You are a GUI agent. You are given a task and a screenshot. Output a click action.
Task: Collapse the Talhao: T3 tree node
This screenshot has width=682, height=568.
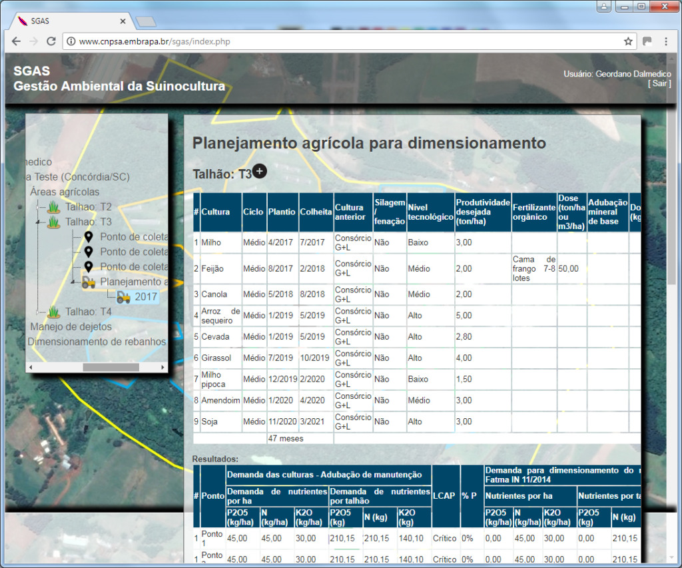pos(38,222)
